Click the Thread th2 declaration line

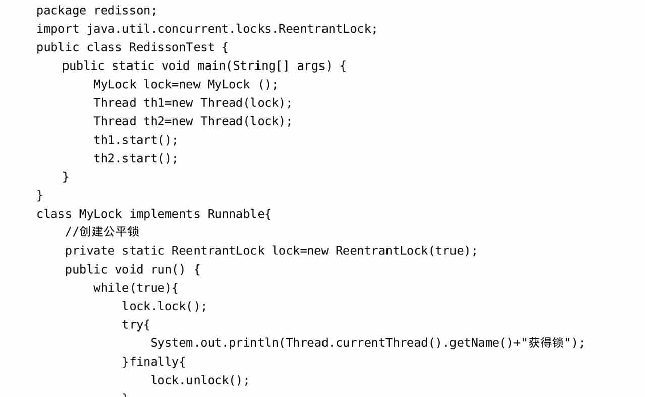click(x=192, y=121)
